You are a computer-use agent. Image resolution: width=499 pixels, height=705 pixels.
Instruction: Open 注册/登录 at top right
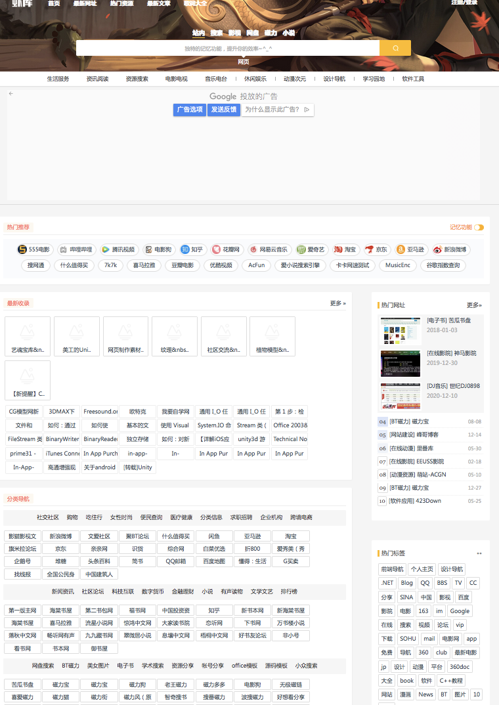click(464, 3)
